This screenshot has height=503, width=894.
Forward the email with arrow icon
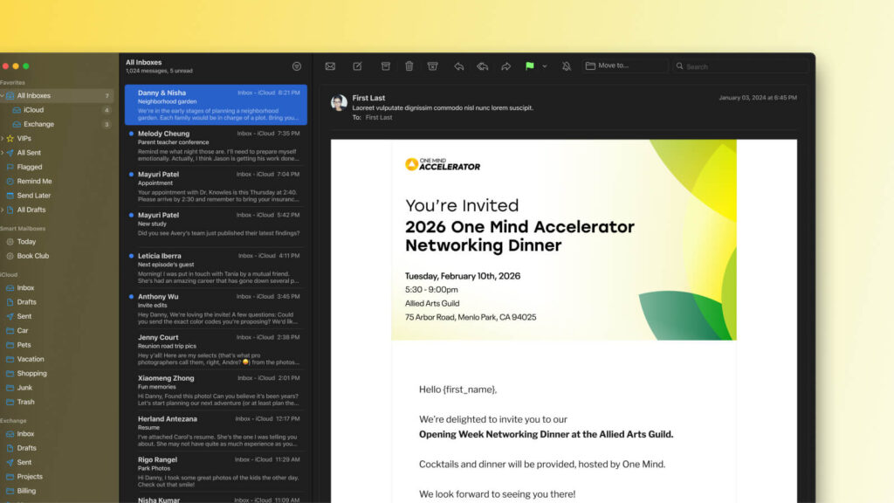[505, 66]
